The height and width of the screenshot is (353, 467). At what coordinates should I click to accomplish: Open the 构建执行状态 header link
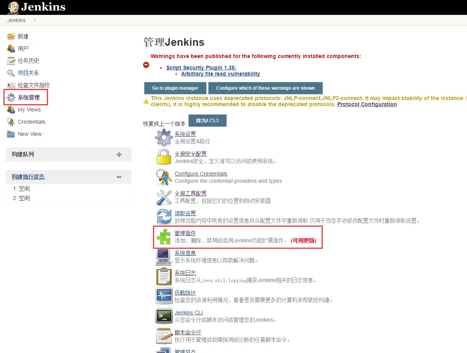pos(28,177)
